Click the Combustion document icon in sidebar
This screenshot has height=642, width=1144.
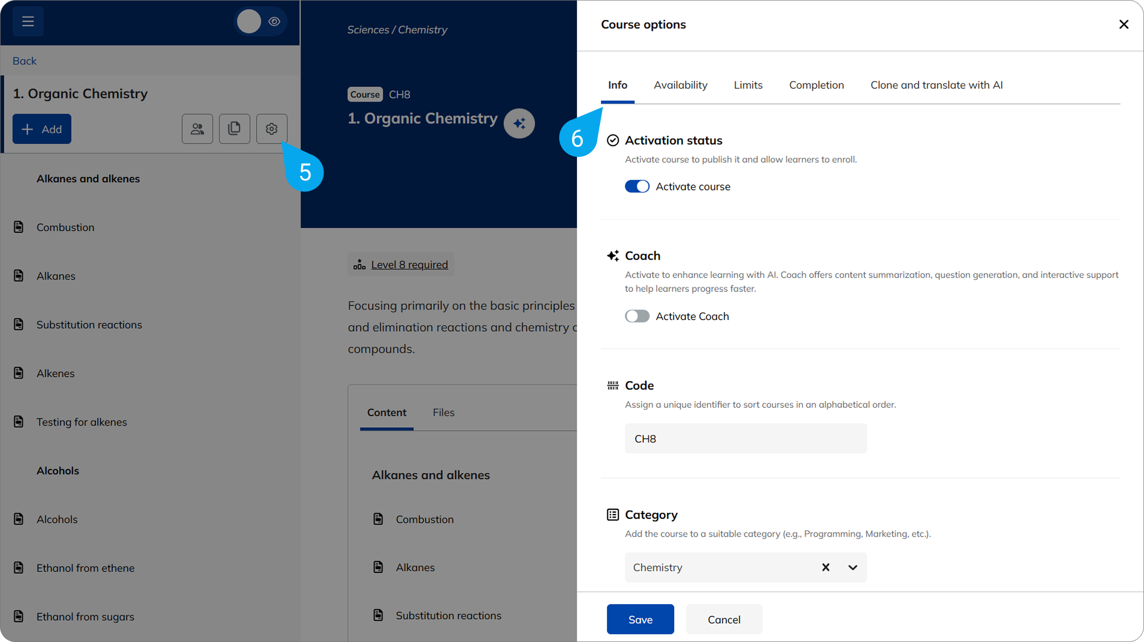tap(19, 227)
